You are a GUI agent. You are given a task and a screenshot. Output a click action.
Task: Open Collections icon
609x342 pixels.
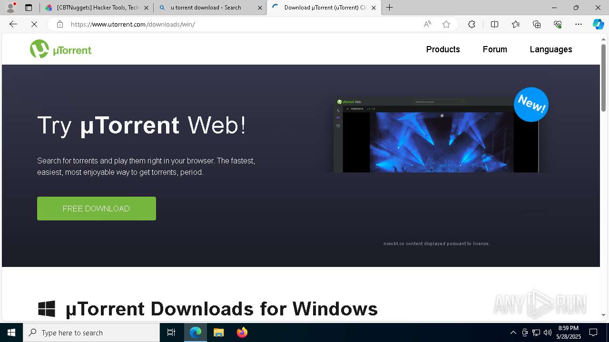click(x=537, y=24)
